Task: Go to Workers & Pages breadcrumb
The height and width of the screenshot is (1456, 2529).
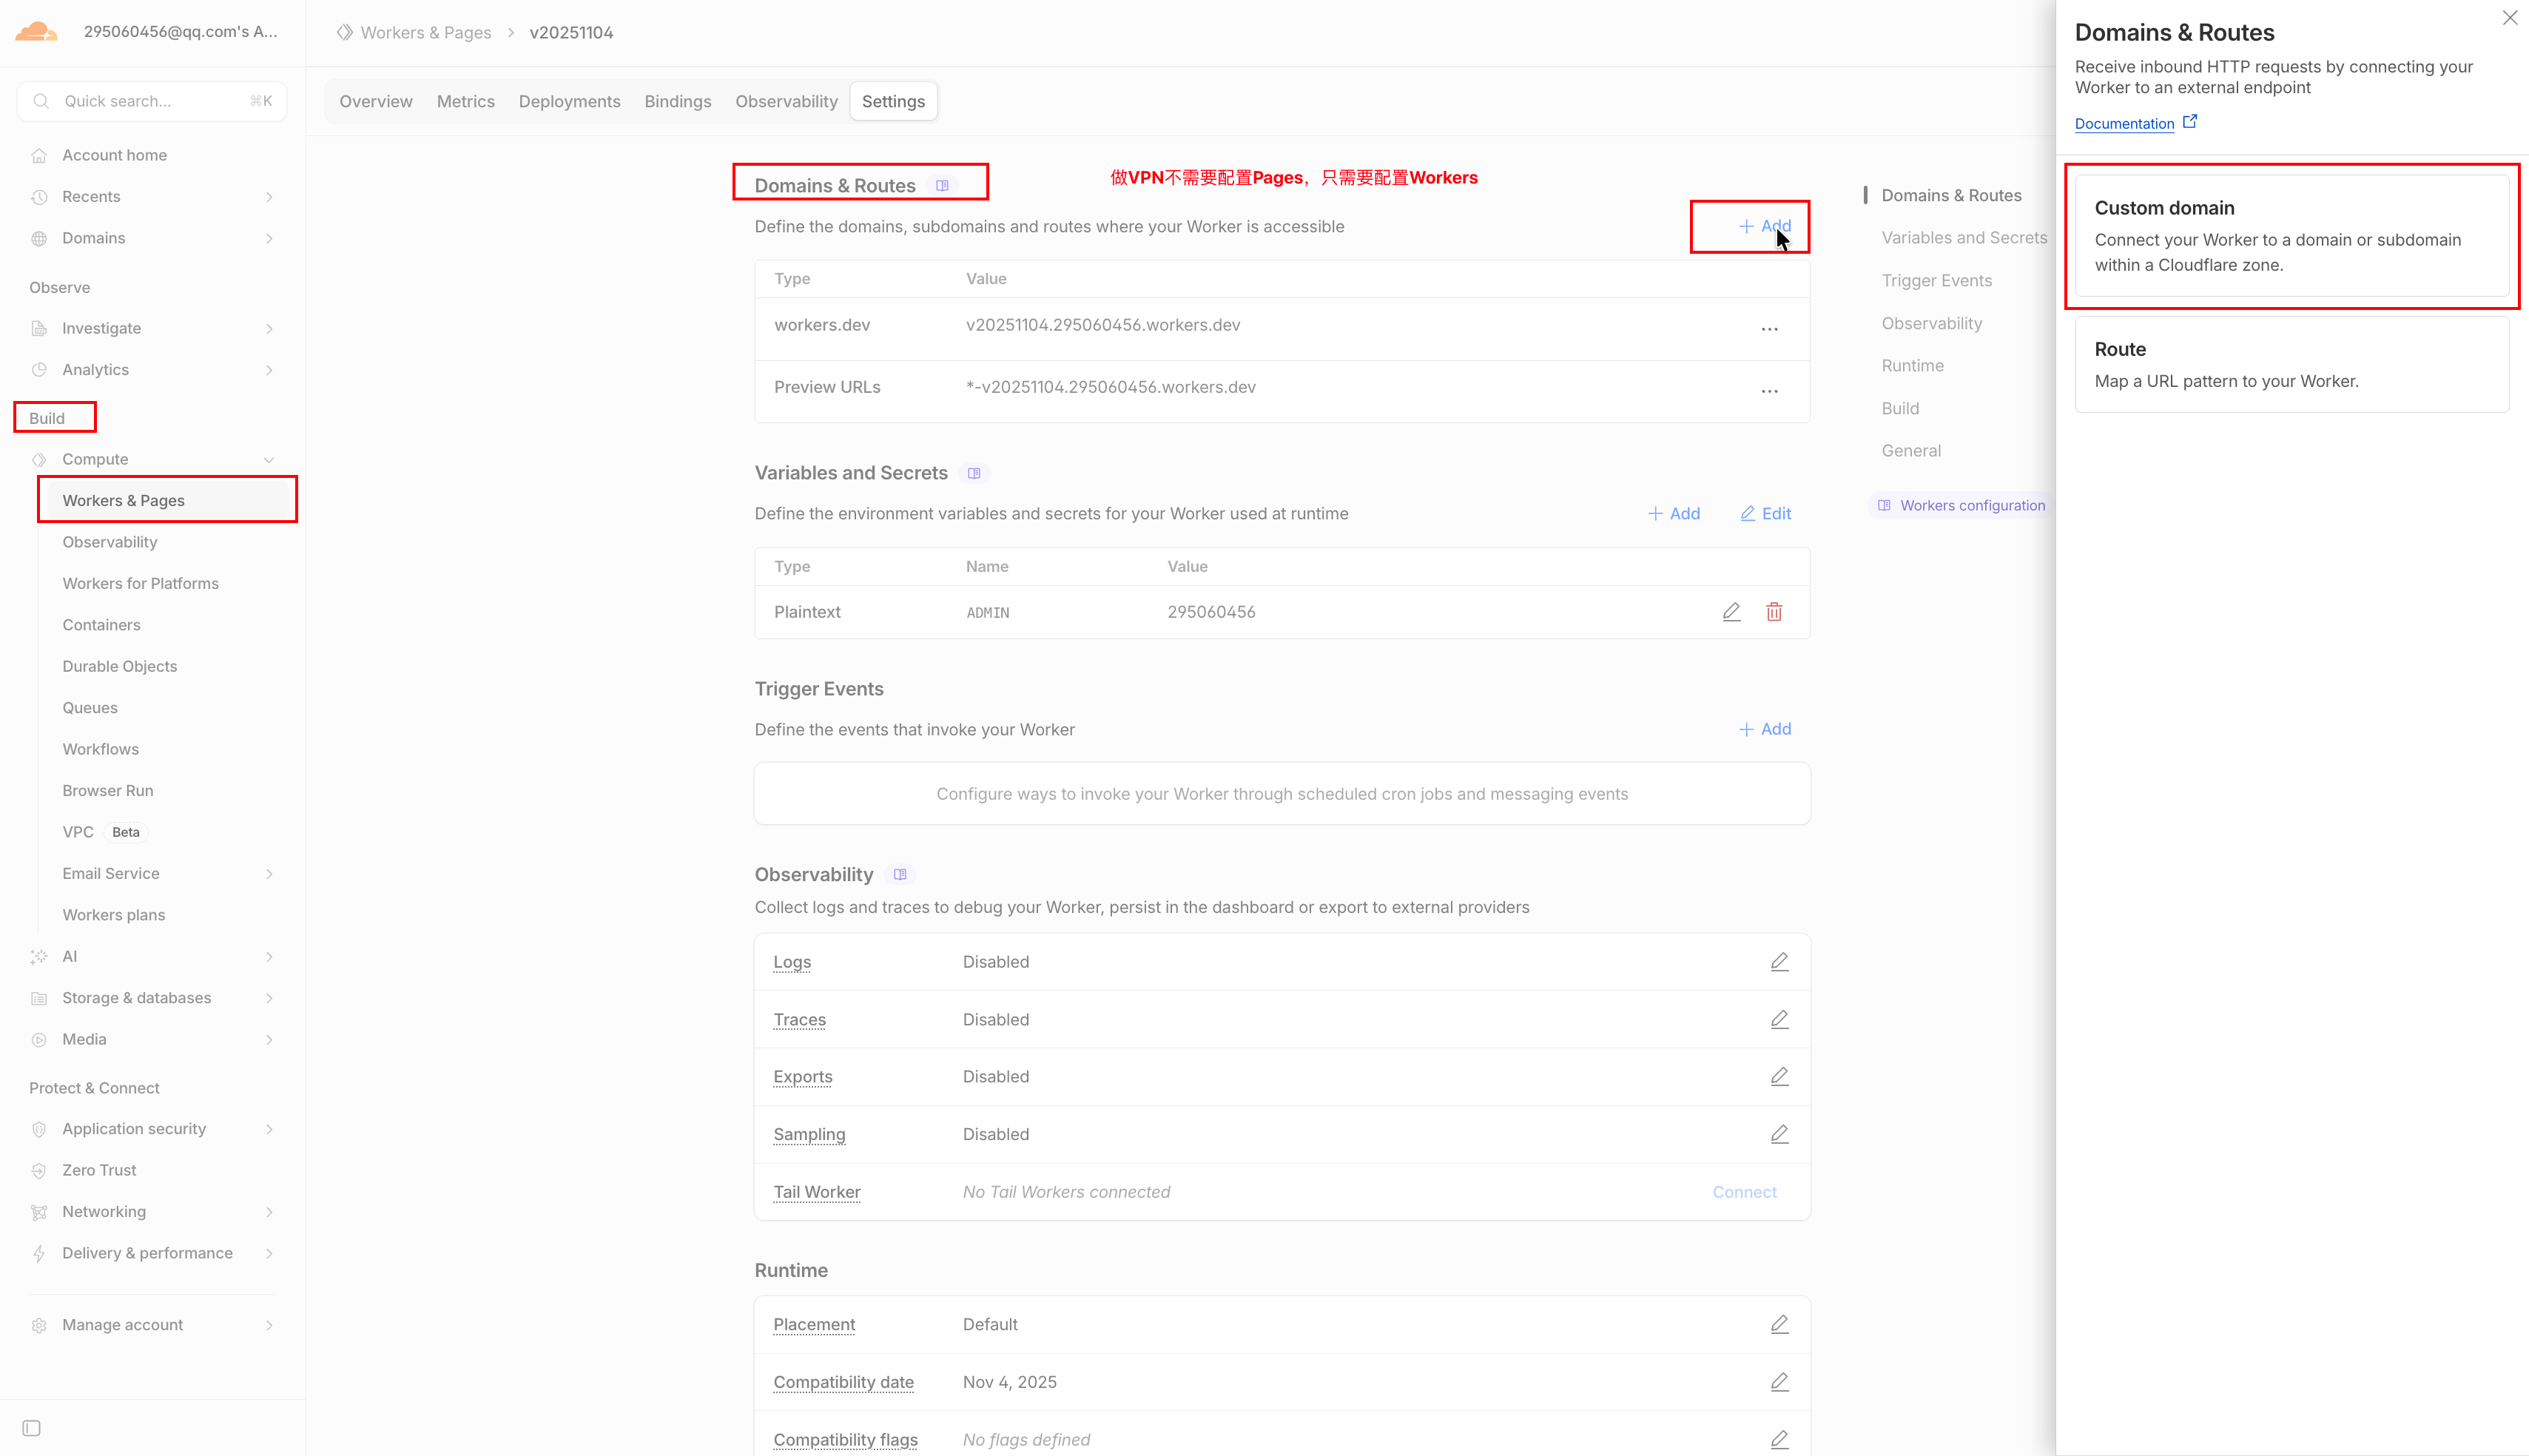Action: point(426,32)
